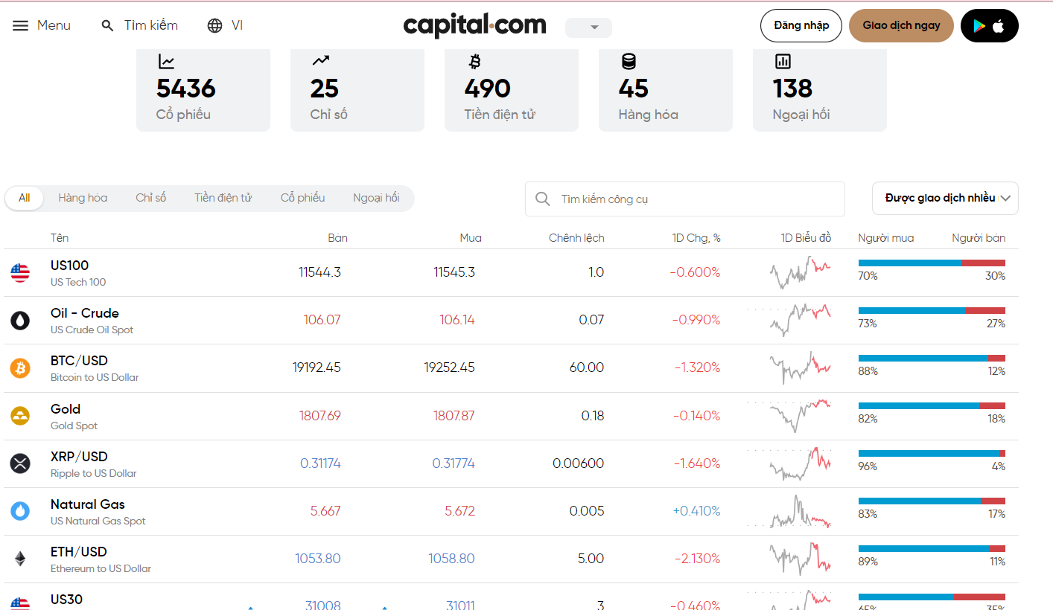This screenshot has height=610, width=1053.
Task: Open the XRP/USD 1D mini chart
Action: (789, 463)
